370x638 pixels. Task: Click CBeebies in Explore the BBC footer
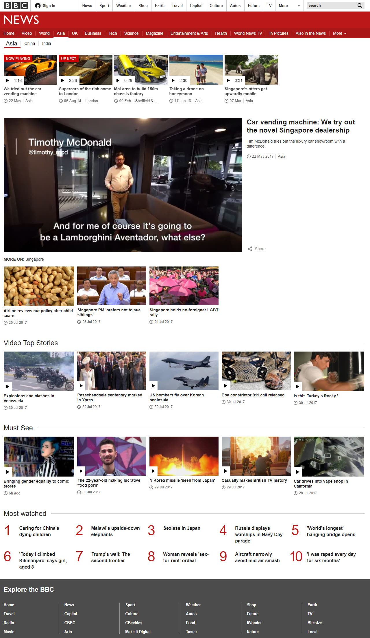point(134,623)
